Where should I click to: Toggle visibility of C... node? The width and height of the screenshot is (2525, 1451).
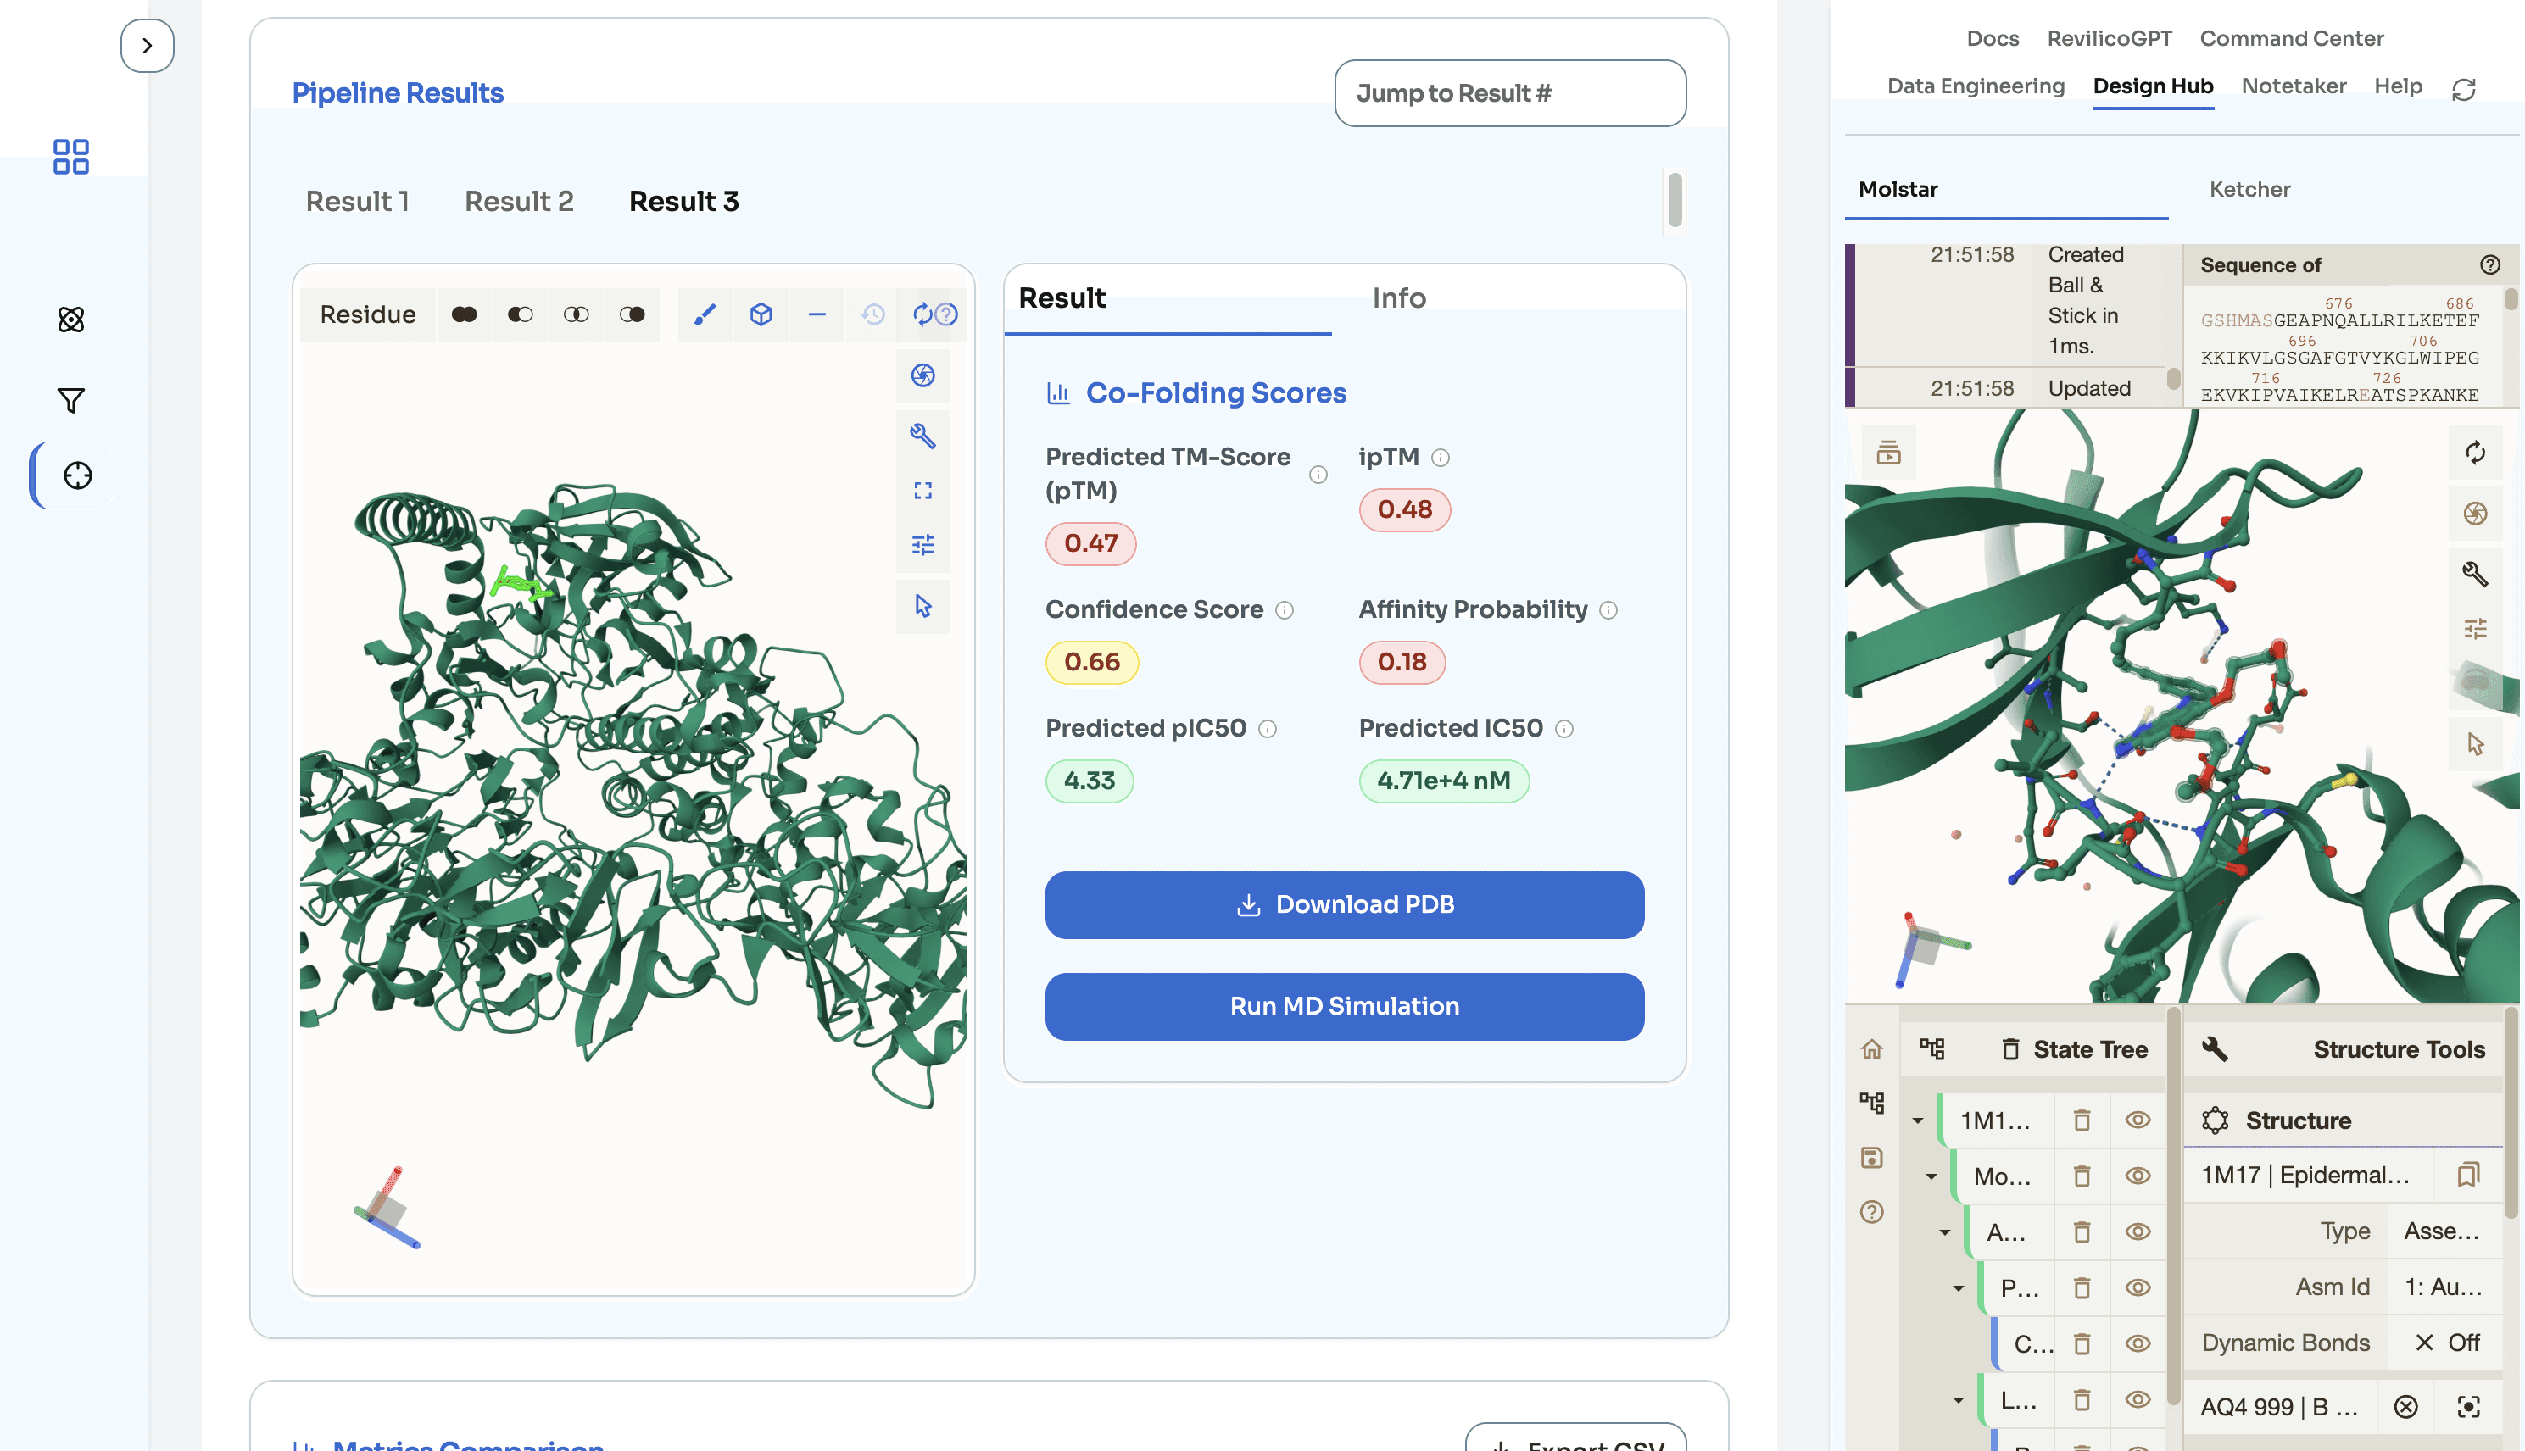[2138, 1343]
